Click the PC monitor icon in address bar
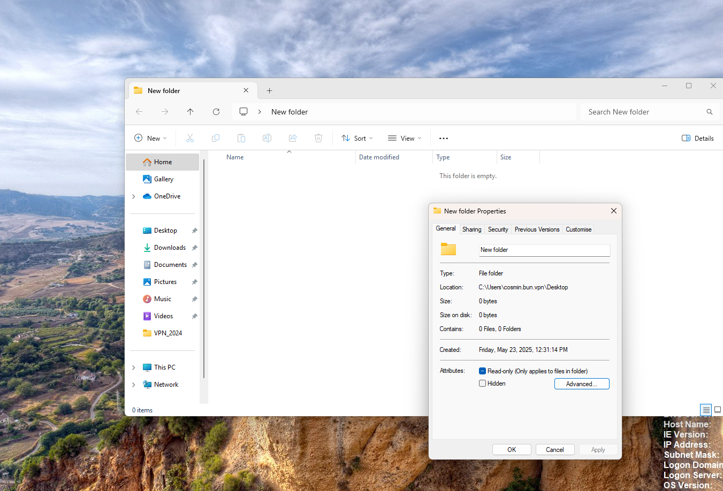723x491 pixels. tap(243, 111)
